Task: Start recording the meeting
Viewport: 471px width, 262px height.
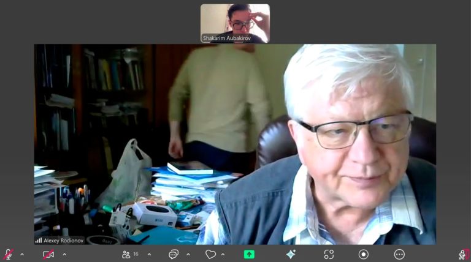Action: [x=364, y=255]
